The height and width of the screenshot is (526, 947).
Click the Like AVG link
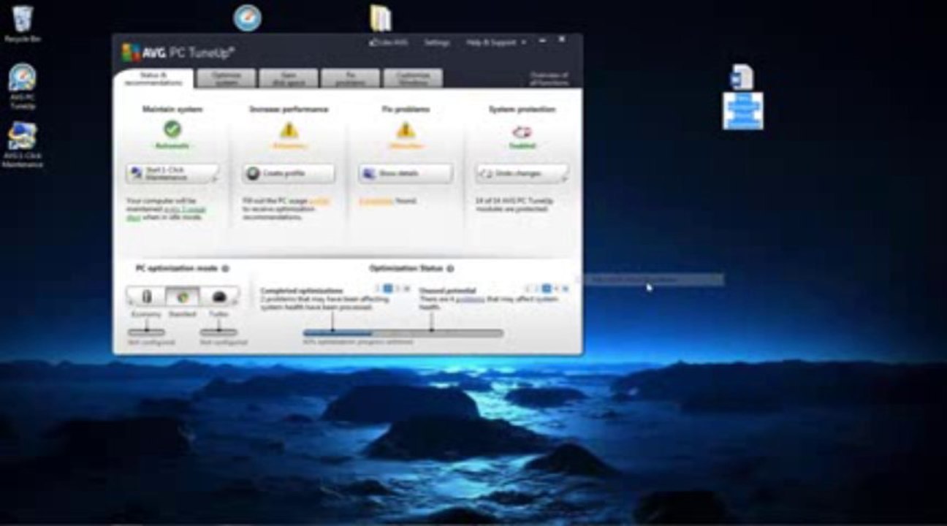pos(389,42)
